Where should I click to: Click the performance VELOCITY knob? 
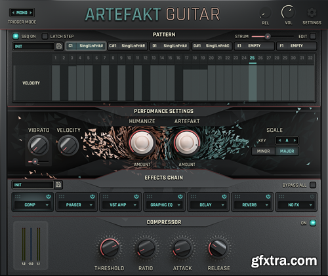68,146
